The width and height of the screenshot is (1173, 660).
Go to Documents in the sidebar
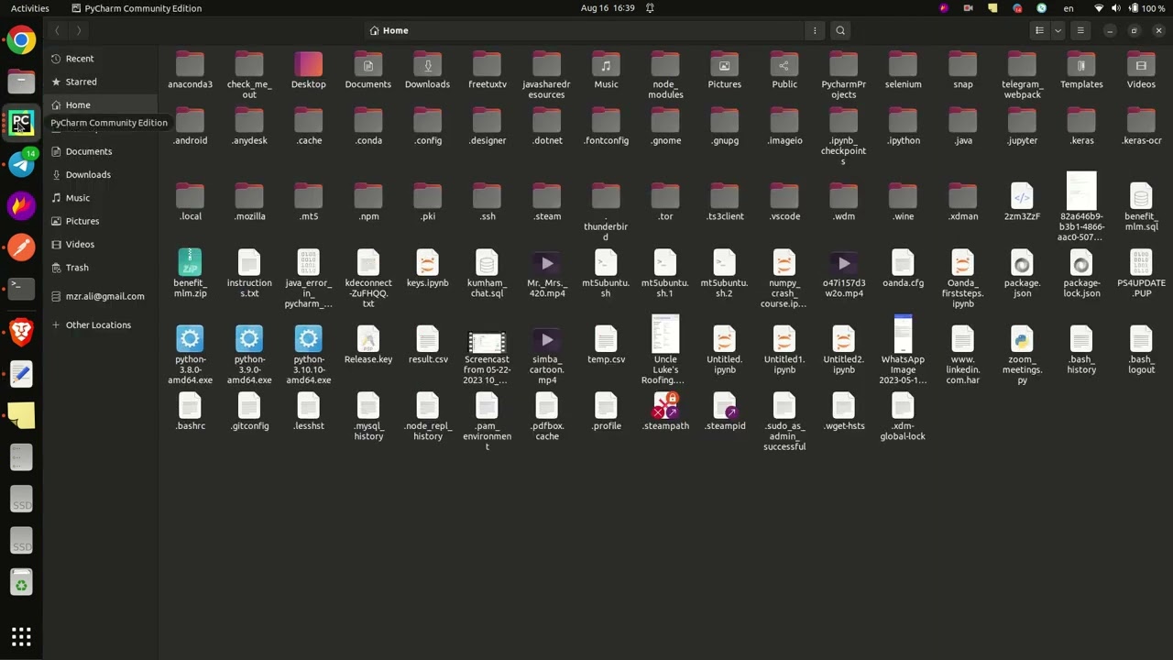point(101,151)
